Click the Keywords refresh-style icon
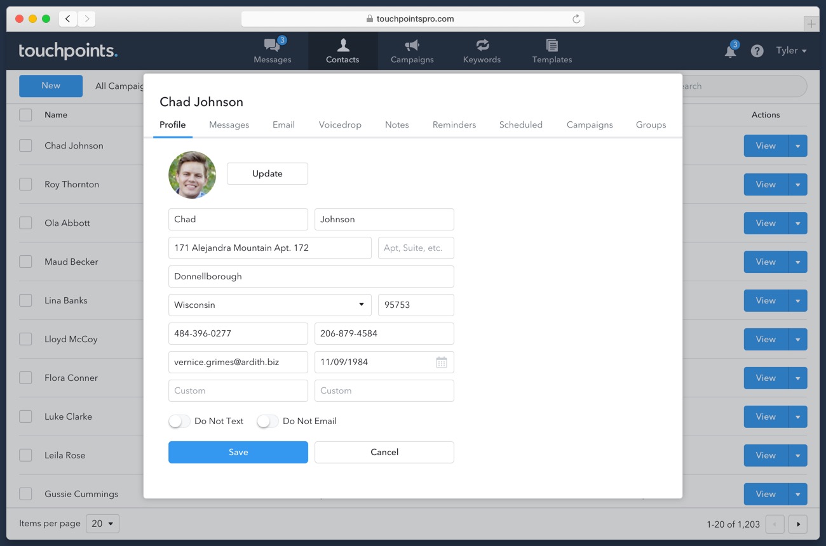The height and width of the screenshot is (546, 826). click(x=482, y=44)
